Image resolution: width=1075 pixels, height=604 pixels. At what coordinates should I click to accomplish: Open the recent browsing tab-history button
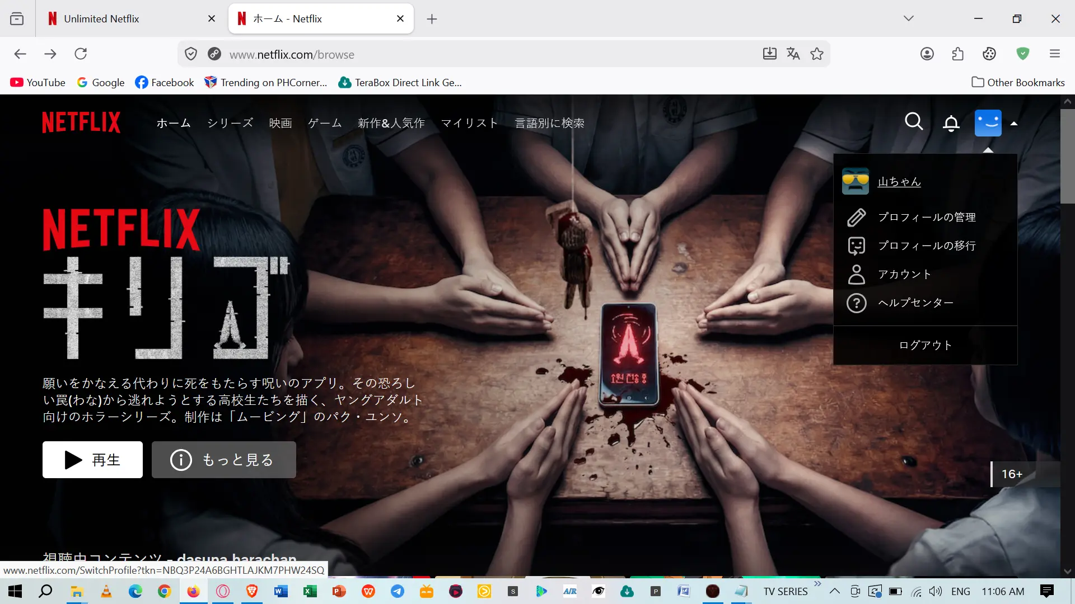[17, 19]
